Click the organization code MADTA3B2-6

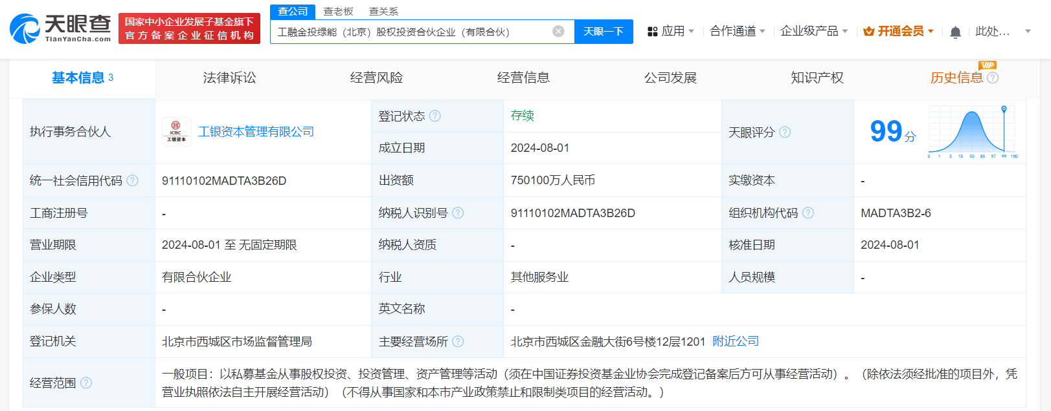pos(896,213)
